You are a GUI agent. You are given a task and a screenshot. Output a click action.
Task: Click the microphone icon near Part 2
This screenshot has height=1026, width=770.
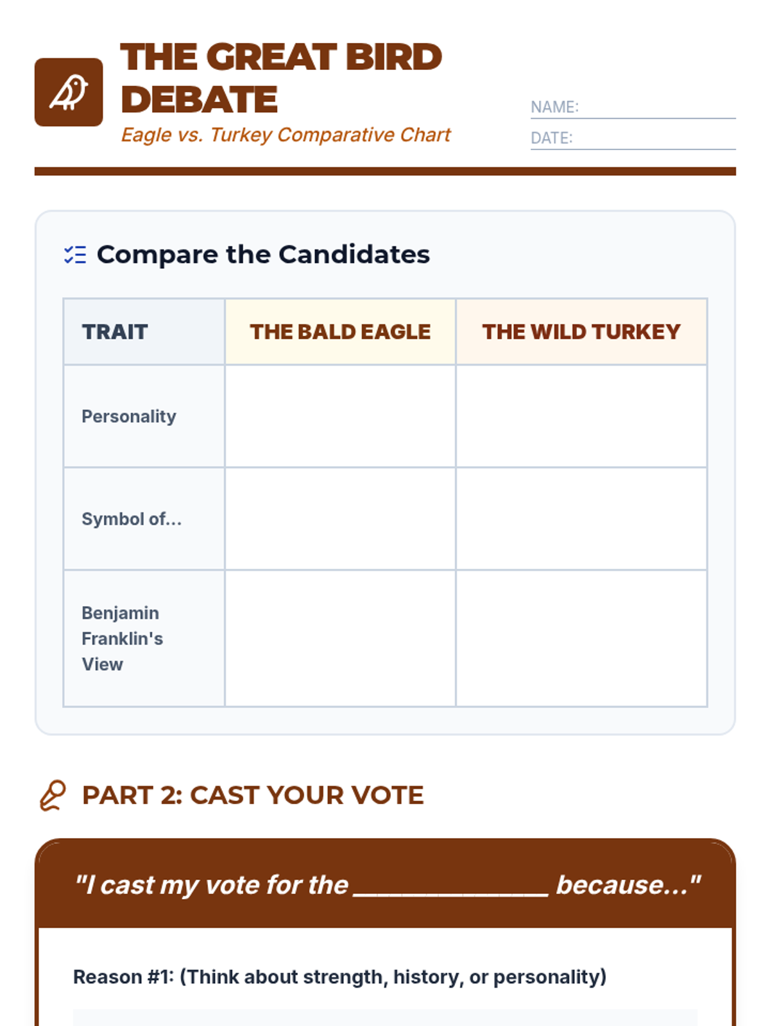point(53,795)
